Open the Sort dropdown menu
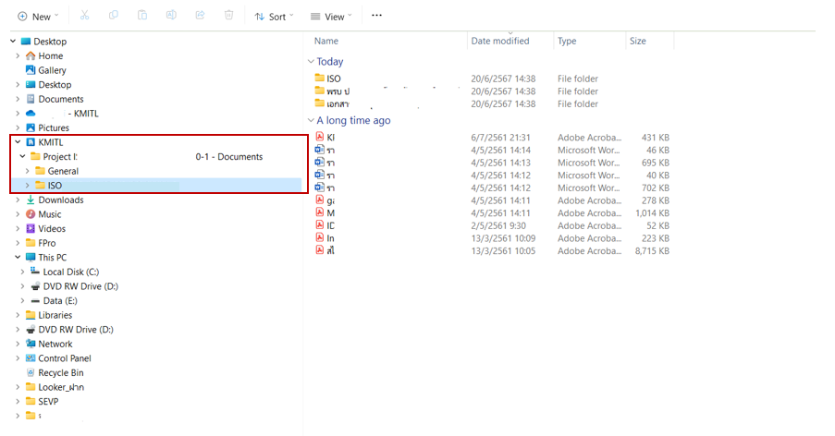 (274, 16)
